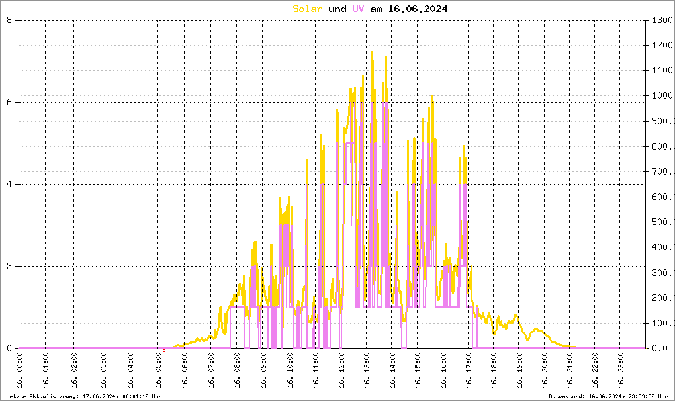
Task: Click the right axis value 100.0
Action: (x=663, y=323)
